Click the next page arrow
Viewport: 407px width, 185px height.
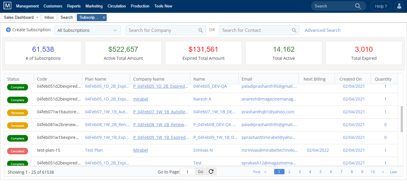tap(383, 172)
